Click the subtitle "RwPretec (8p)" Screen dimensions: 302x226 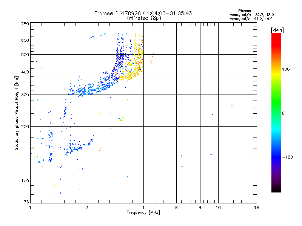point(143,18)
